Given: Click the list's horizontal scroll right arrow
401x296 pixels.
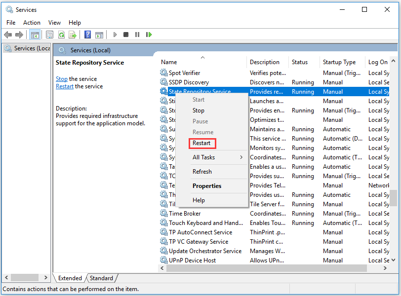Looking at the screenshot, I should click(385, 268).
